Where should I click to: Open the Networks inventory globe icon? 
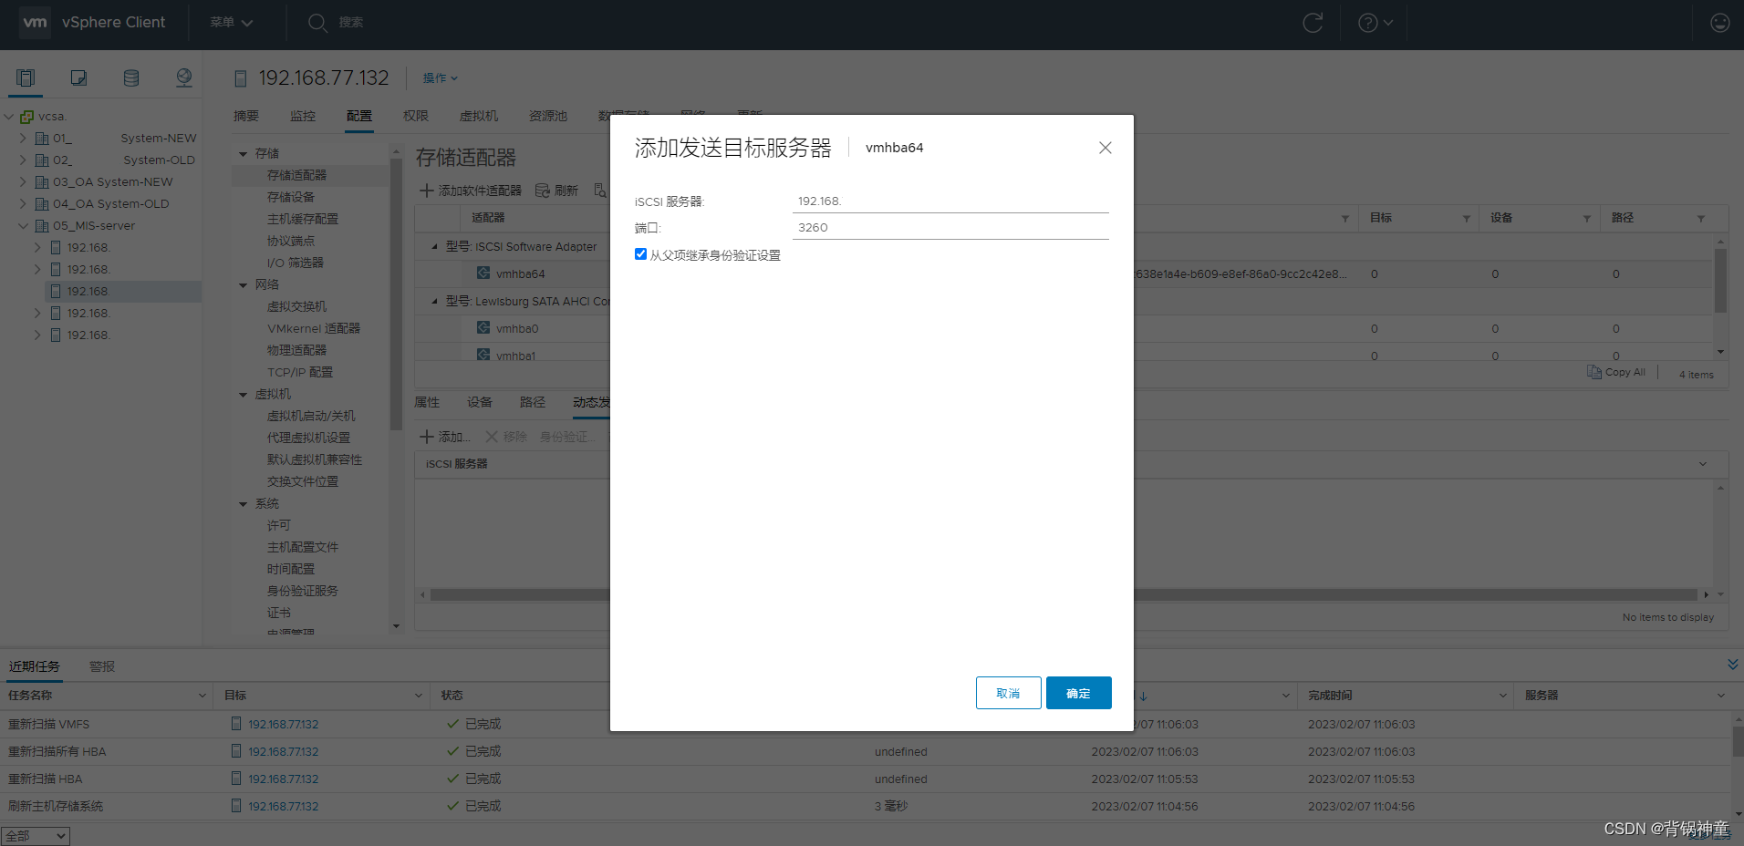pos(183,77)
